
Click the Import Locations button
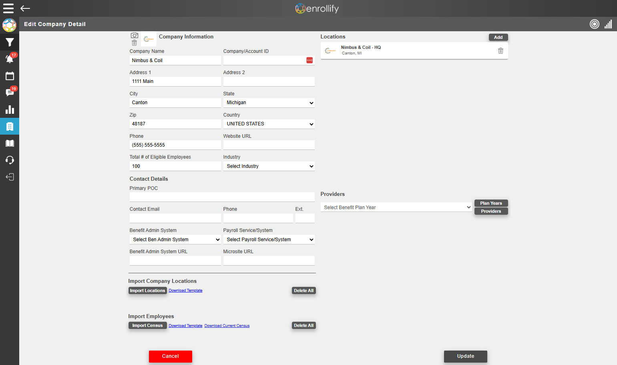(147, 290)
